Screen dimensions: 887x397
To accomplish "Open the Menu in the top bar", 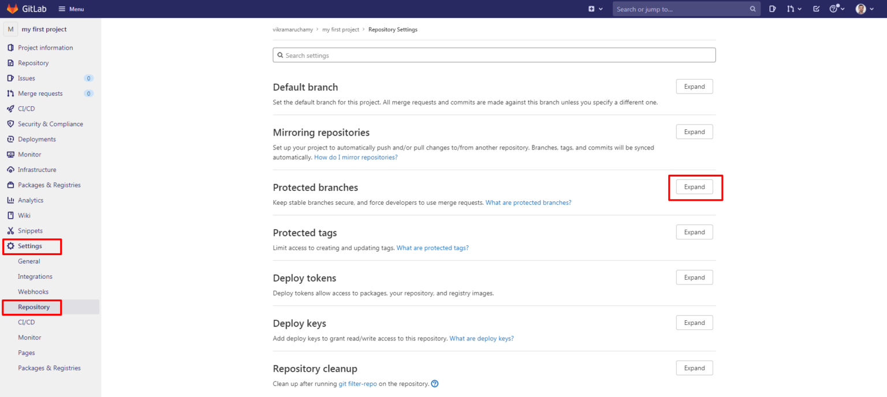I will [x=70, y=9].
